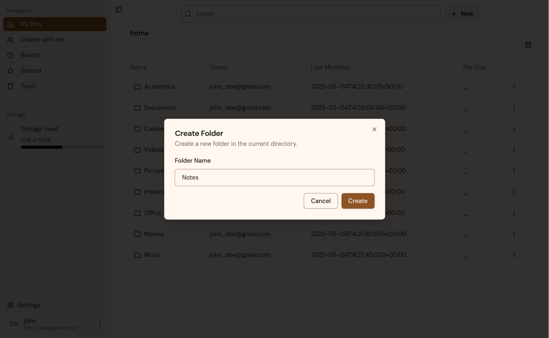
Task: Open options for Academics row
Action: tap(514, 87)
